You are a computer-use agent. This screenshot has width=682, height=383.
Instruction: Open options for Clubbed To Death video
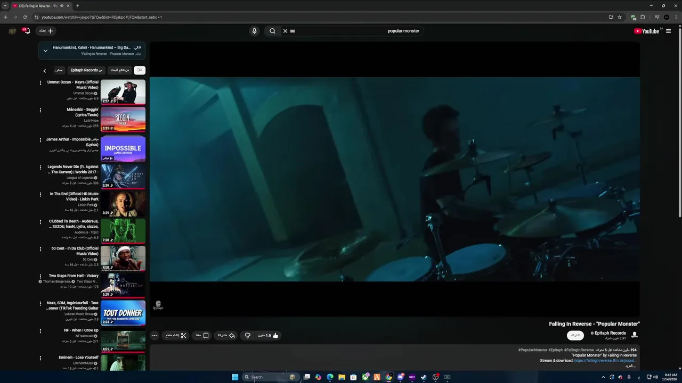pyautogui.click(x=40, y=222)
